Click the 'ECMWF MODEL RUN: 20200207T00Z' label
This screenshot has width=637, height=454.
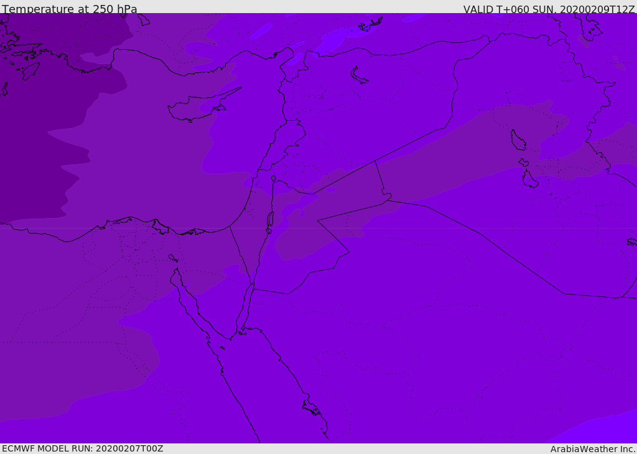coord(83,448)
